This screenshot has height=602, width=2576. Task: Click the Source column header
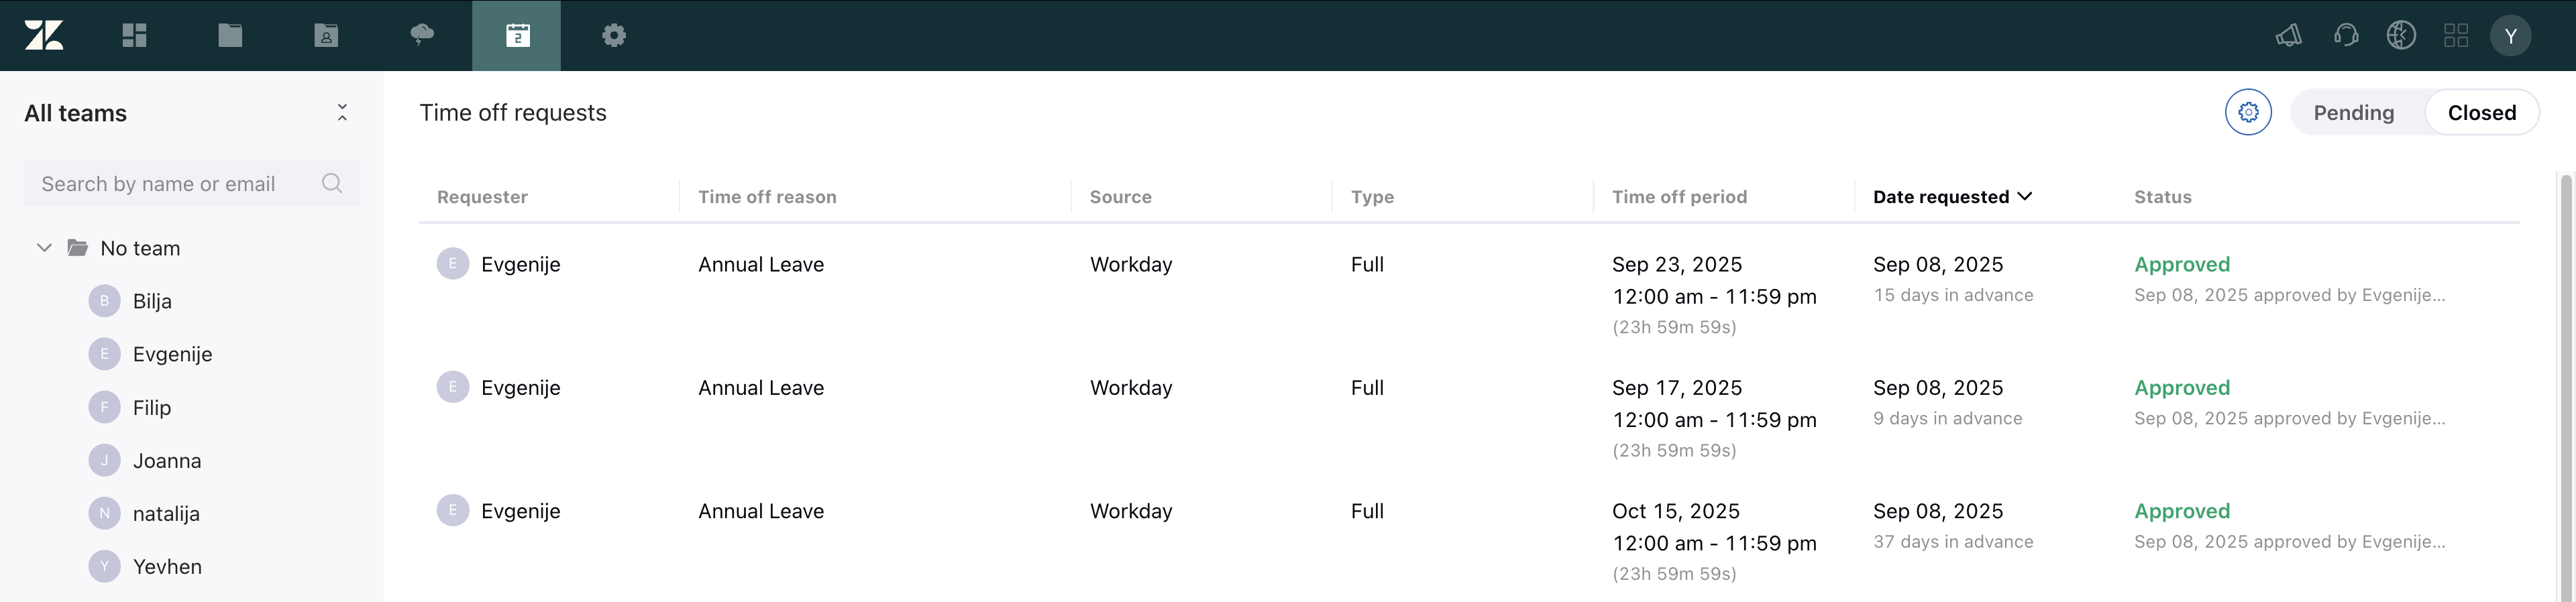coord(1120,197)
